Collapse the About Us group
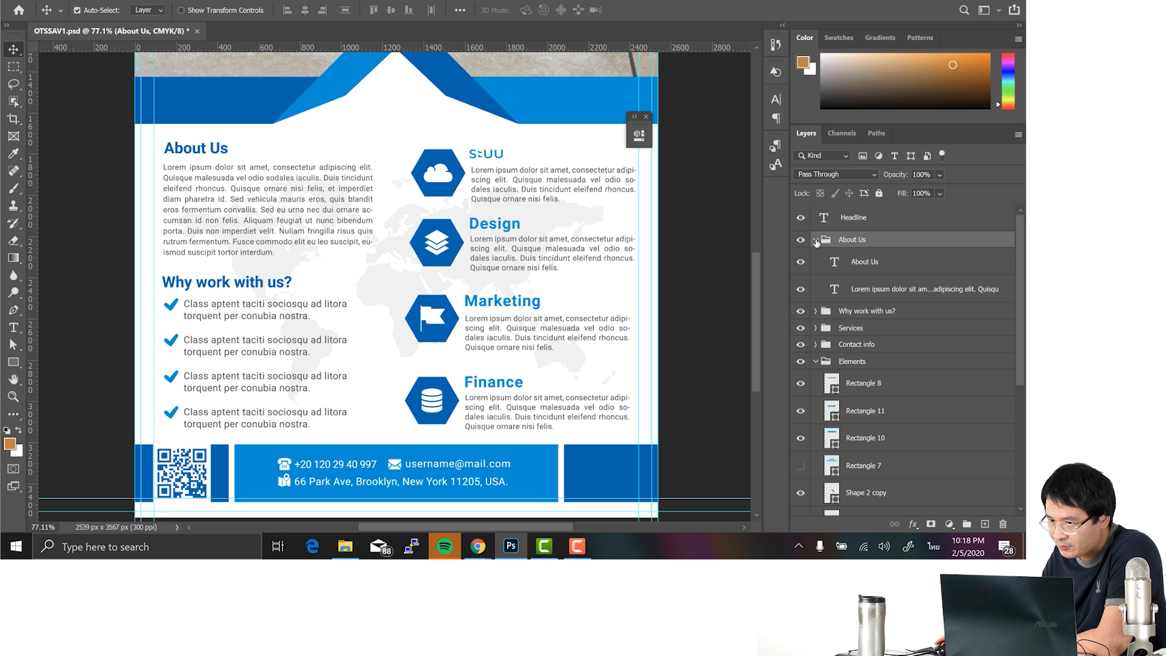 point(816,240)
